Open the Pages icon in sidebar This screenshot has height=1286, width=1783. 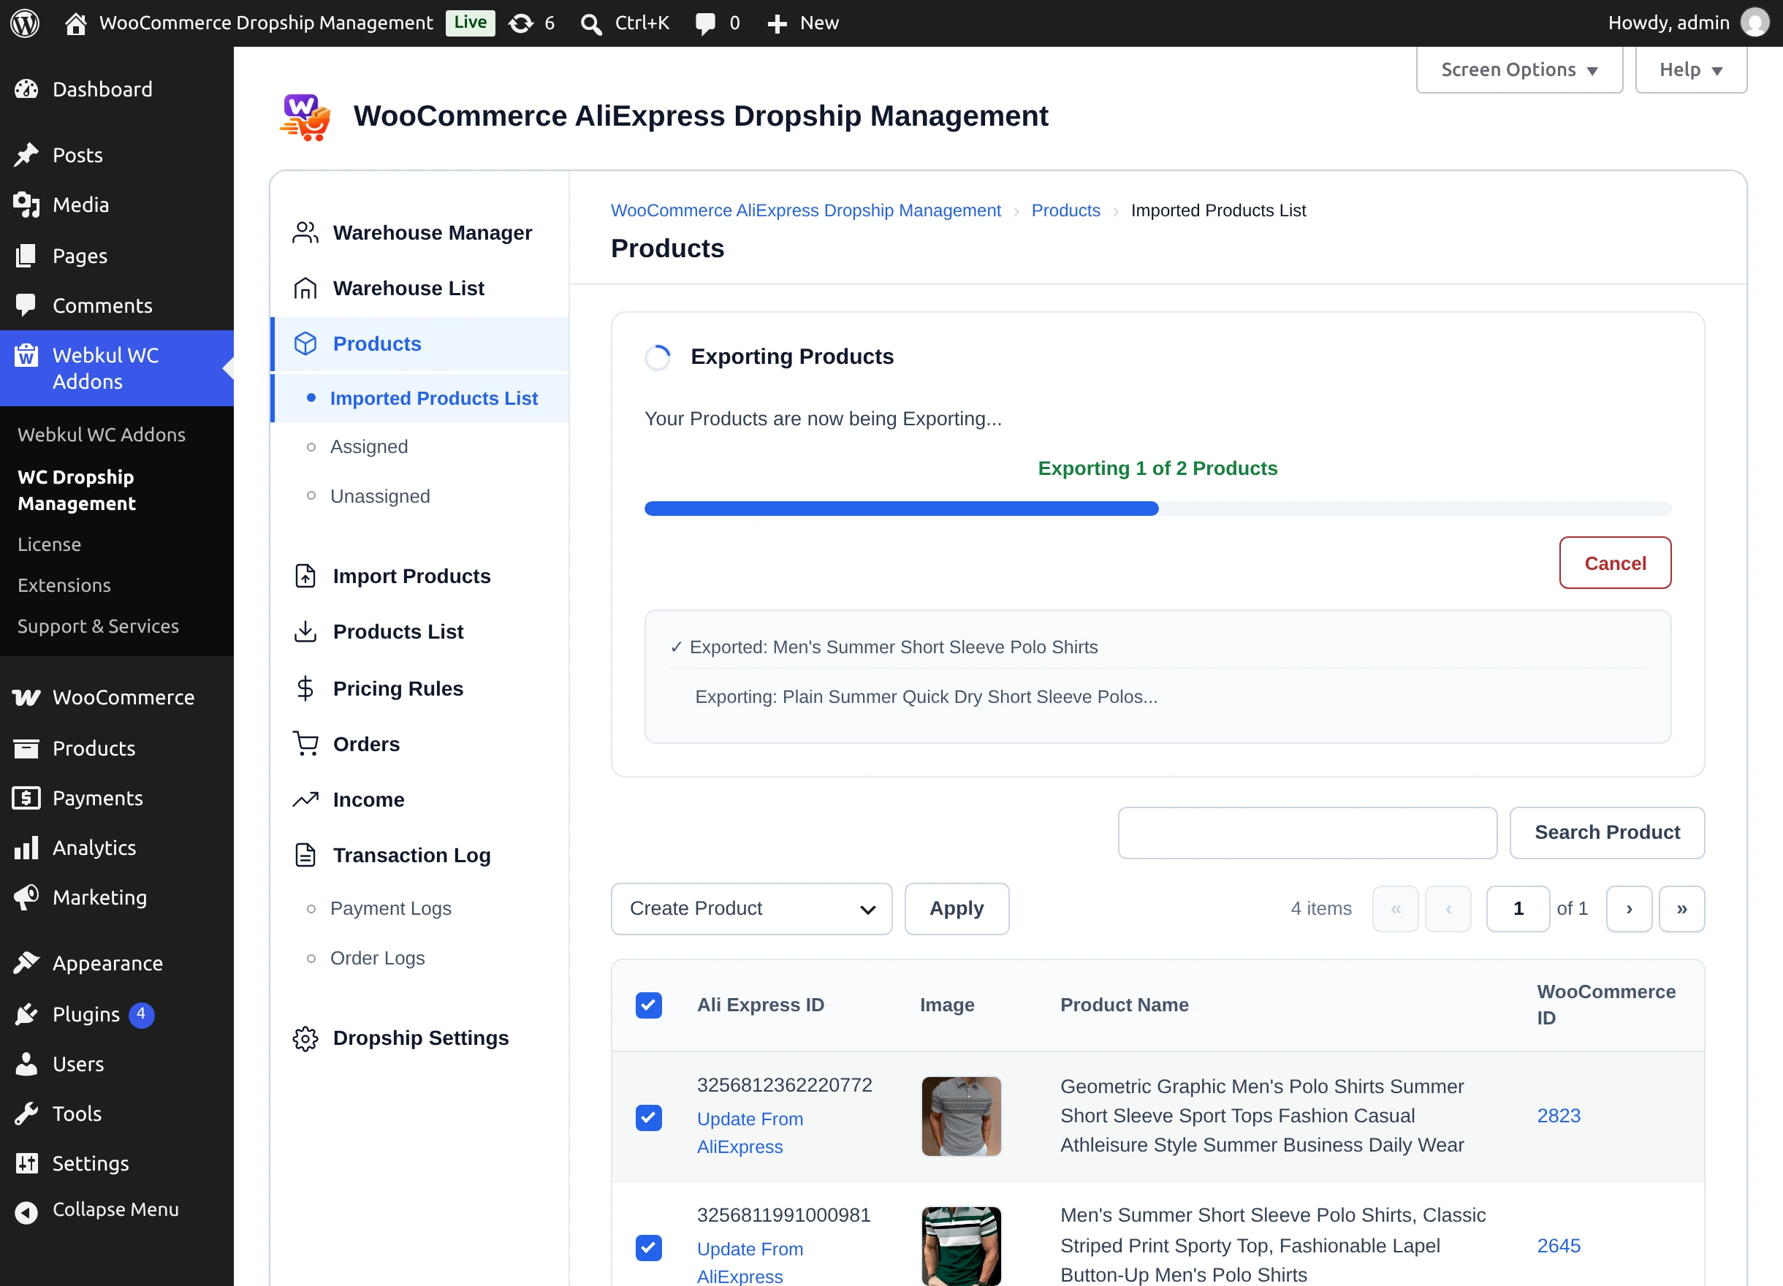pyautogui.click(x=26, y=256)
